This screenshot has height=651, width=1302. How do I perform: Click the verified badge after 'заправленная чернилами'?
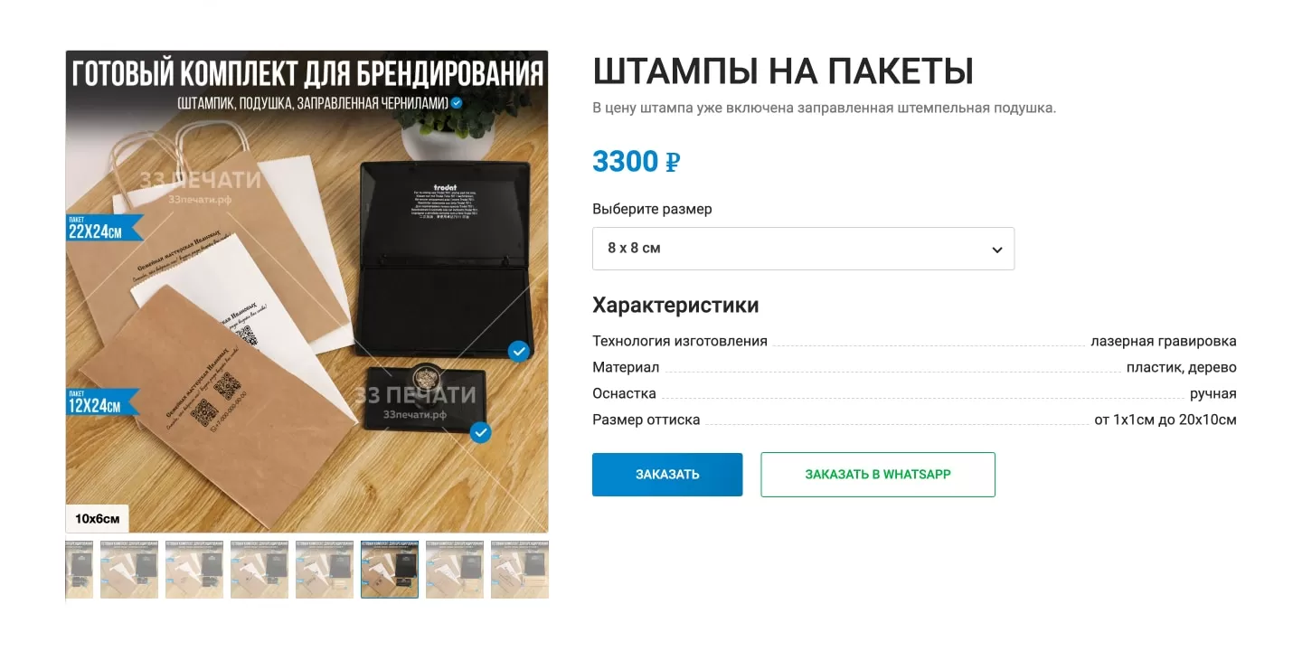click(458, 103)
